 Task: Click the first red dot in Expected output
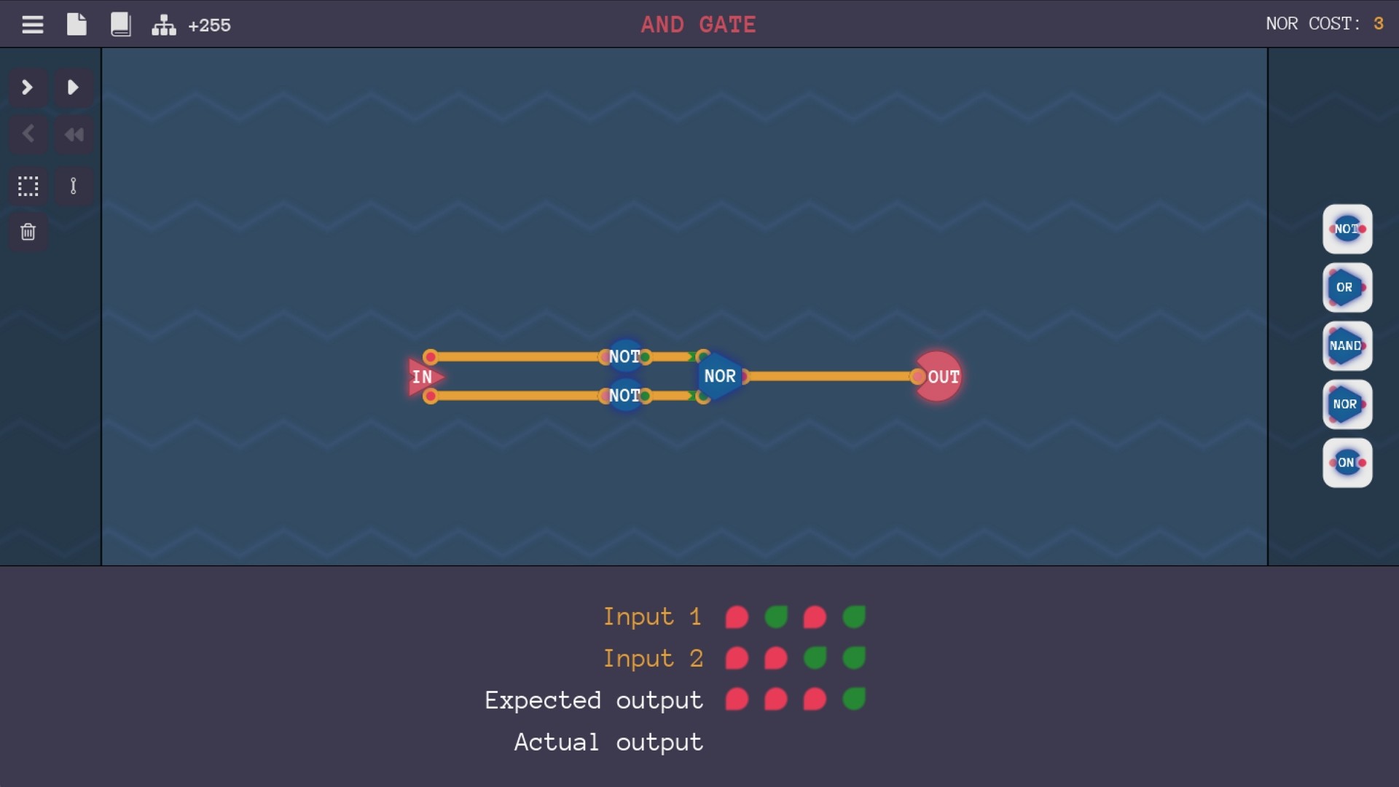pos(737,700)
